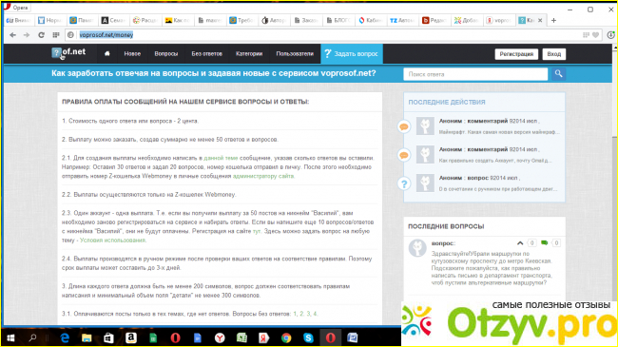
Task: Click the home icon in site navigation
Action: pos(106,53)
